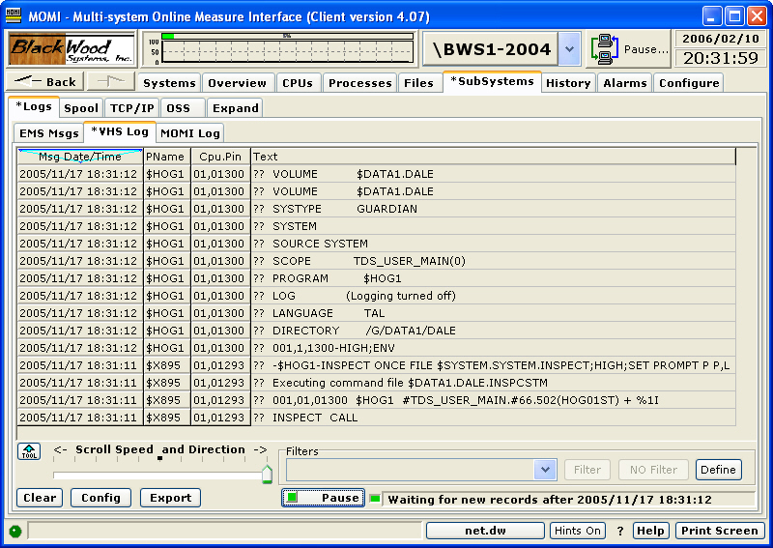Screen dimensions: 773x548
Task: Select the Spool sub-tab
Action: pos(81,108)
